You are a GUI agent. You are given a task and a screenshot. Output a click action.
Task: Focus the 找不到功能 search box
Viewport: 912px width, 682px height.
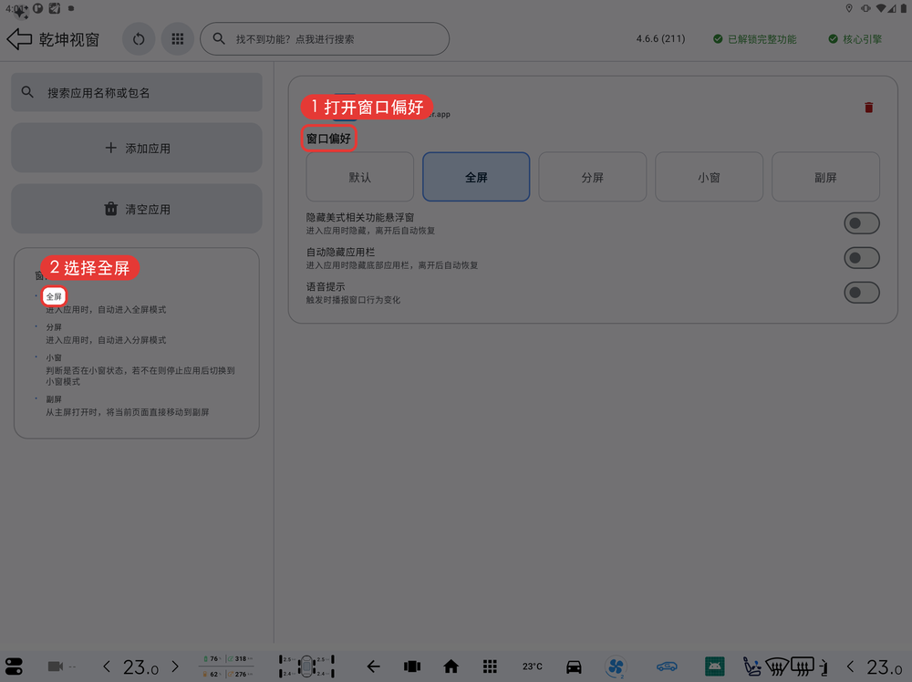point(325,39)
